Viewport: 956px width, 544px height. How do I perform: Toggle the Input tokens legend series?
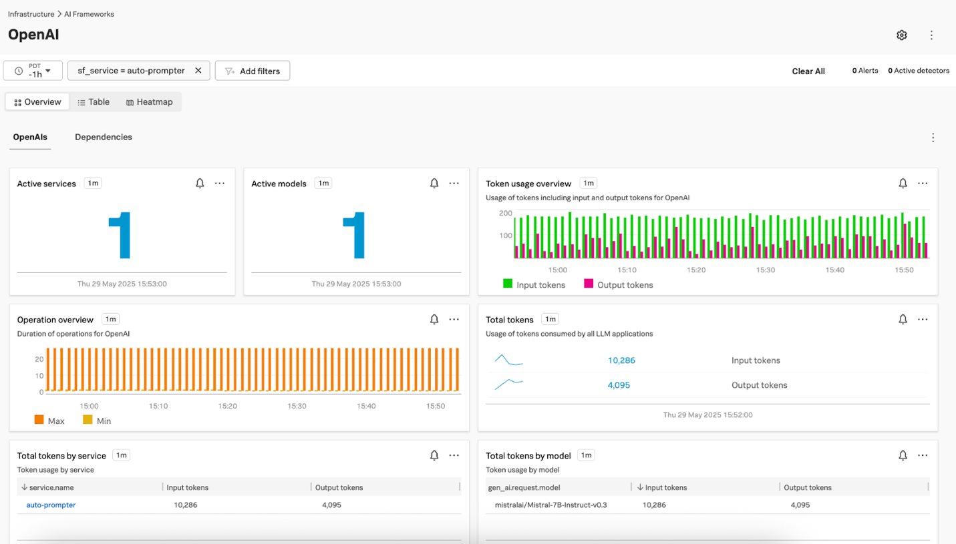(534, 284)
